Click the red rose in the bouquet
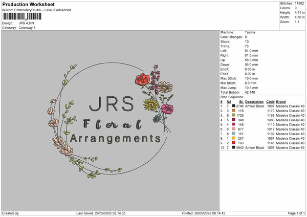Viewport: 307px width, 217px height. click(142, 79)
